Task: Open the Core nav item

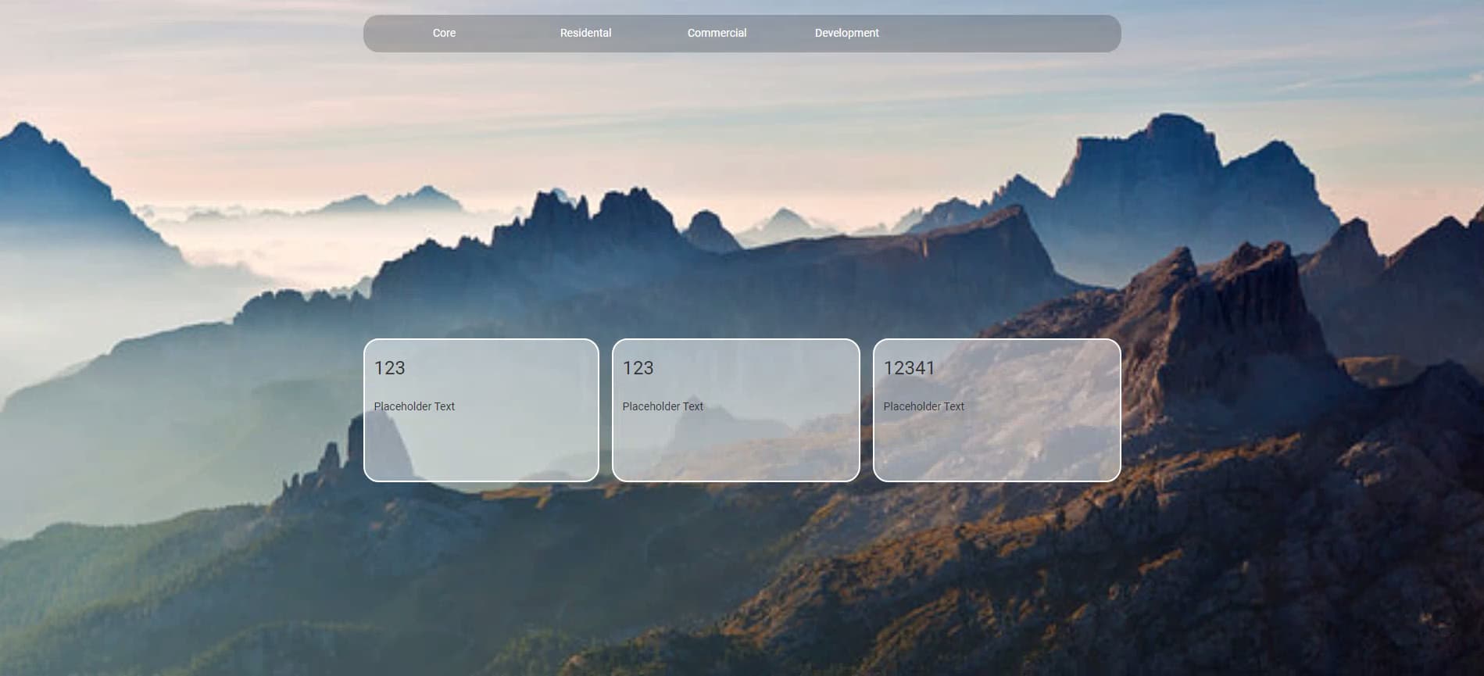Action: pos(444,33)
